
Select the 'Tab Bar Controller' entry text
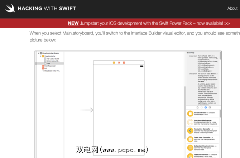[206, 156]
